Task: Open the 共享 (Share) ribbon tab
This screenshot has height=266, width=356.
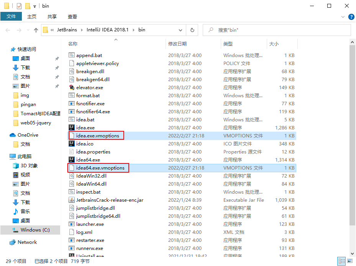Action: tap(52, 16)
